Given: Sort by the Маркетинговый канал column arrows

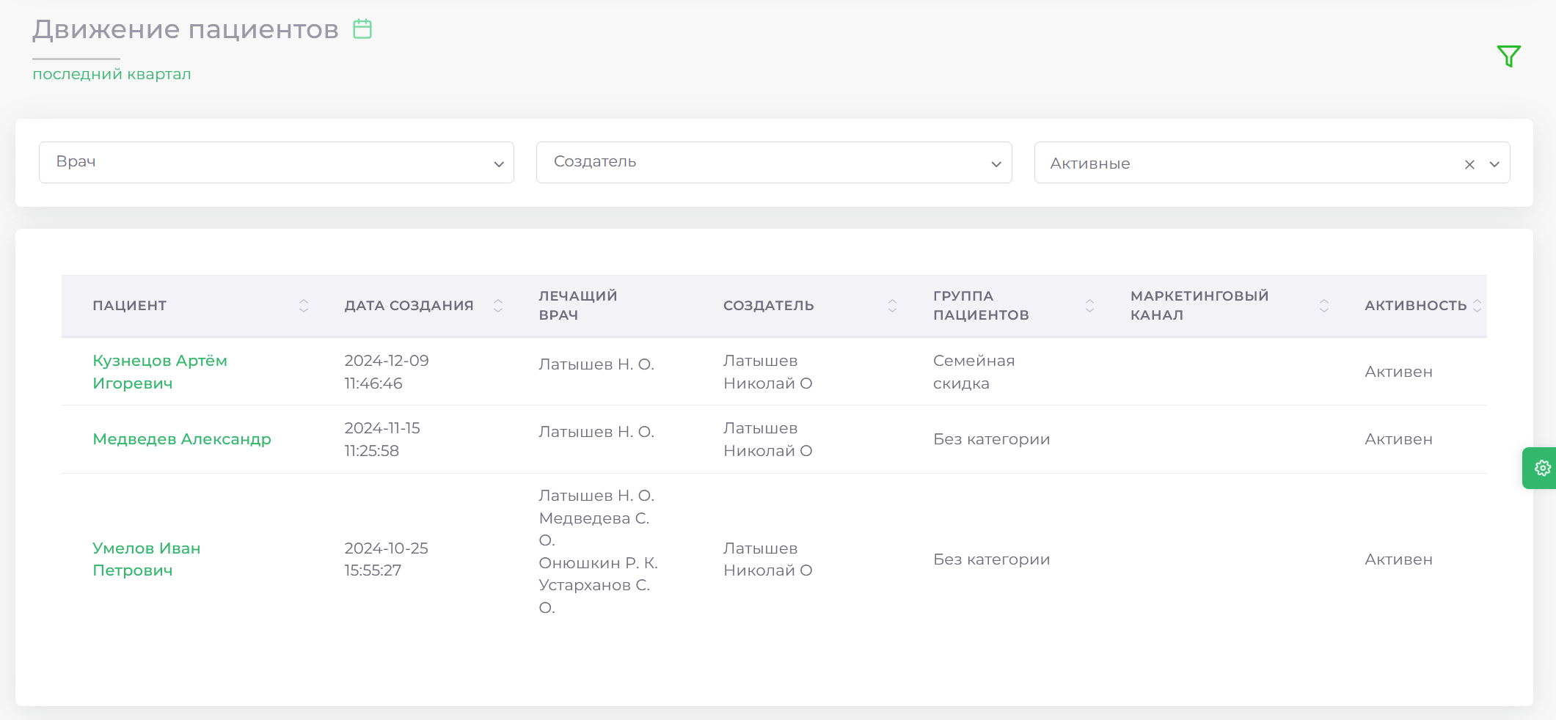Looking at the screenshot, I should 1323,306.
